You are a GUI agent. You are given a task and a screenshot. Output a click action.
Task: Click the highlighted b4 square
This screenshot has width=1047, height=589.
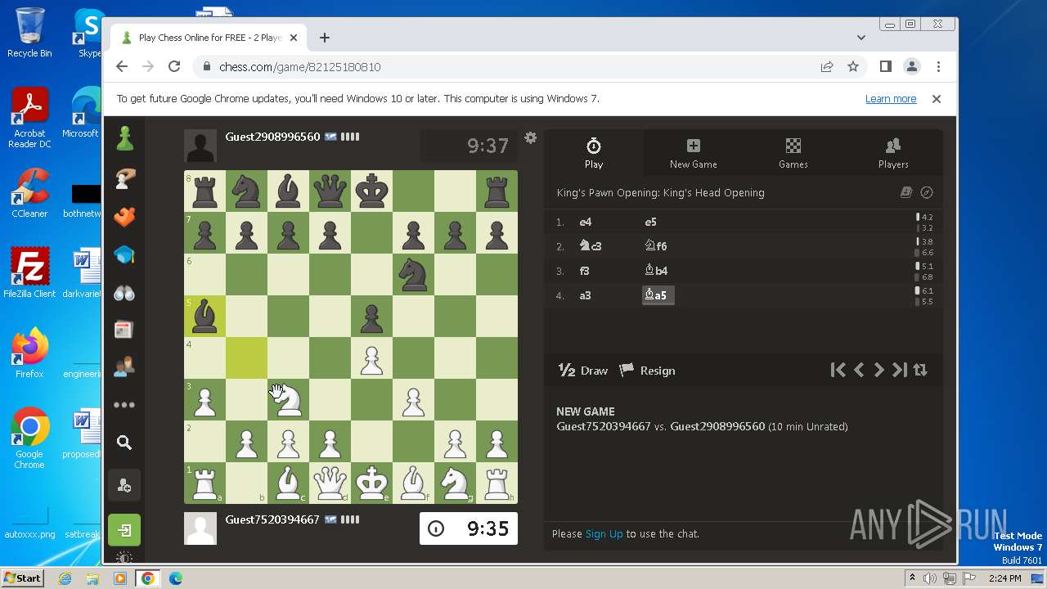coord(246,357)
